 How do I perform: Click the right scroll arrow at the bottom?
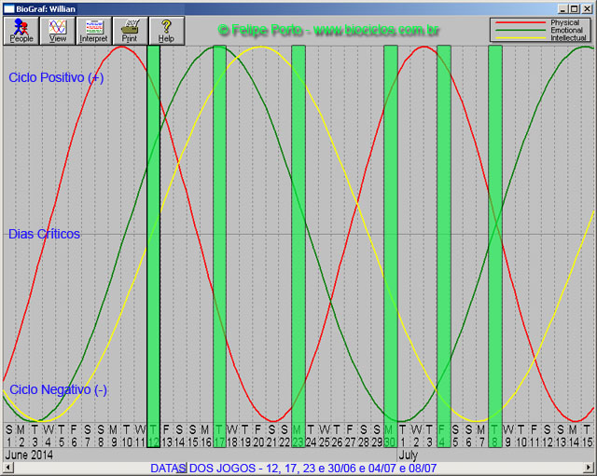click(589, 468)
